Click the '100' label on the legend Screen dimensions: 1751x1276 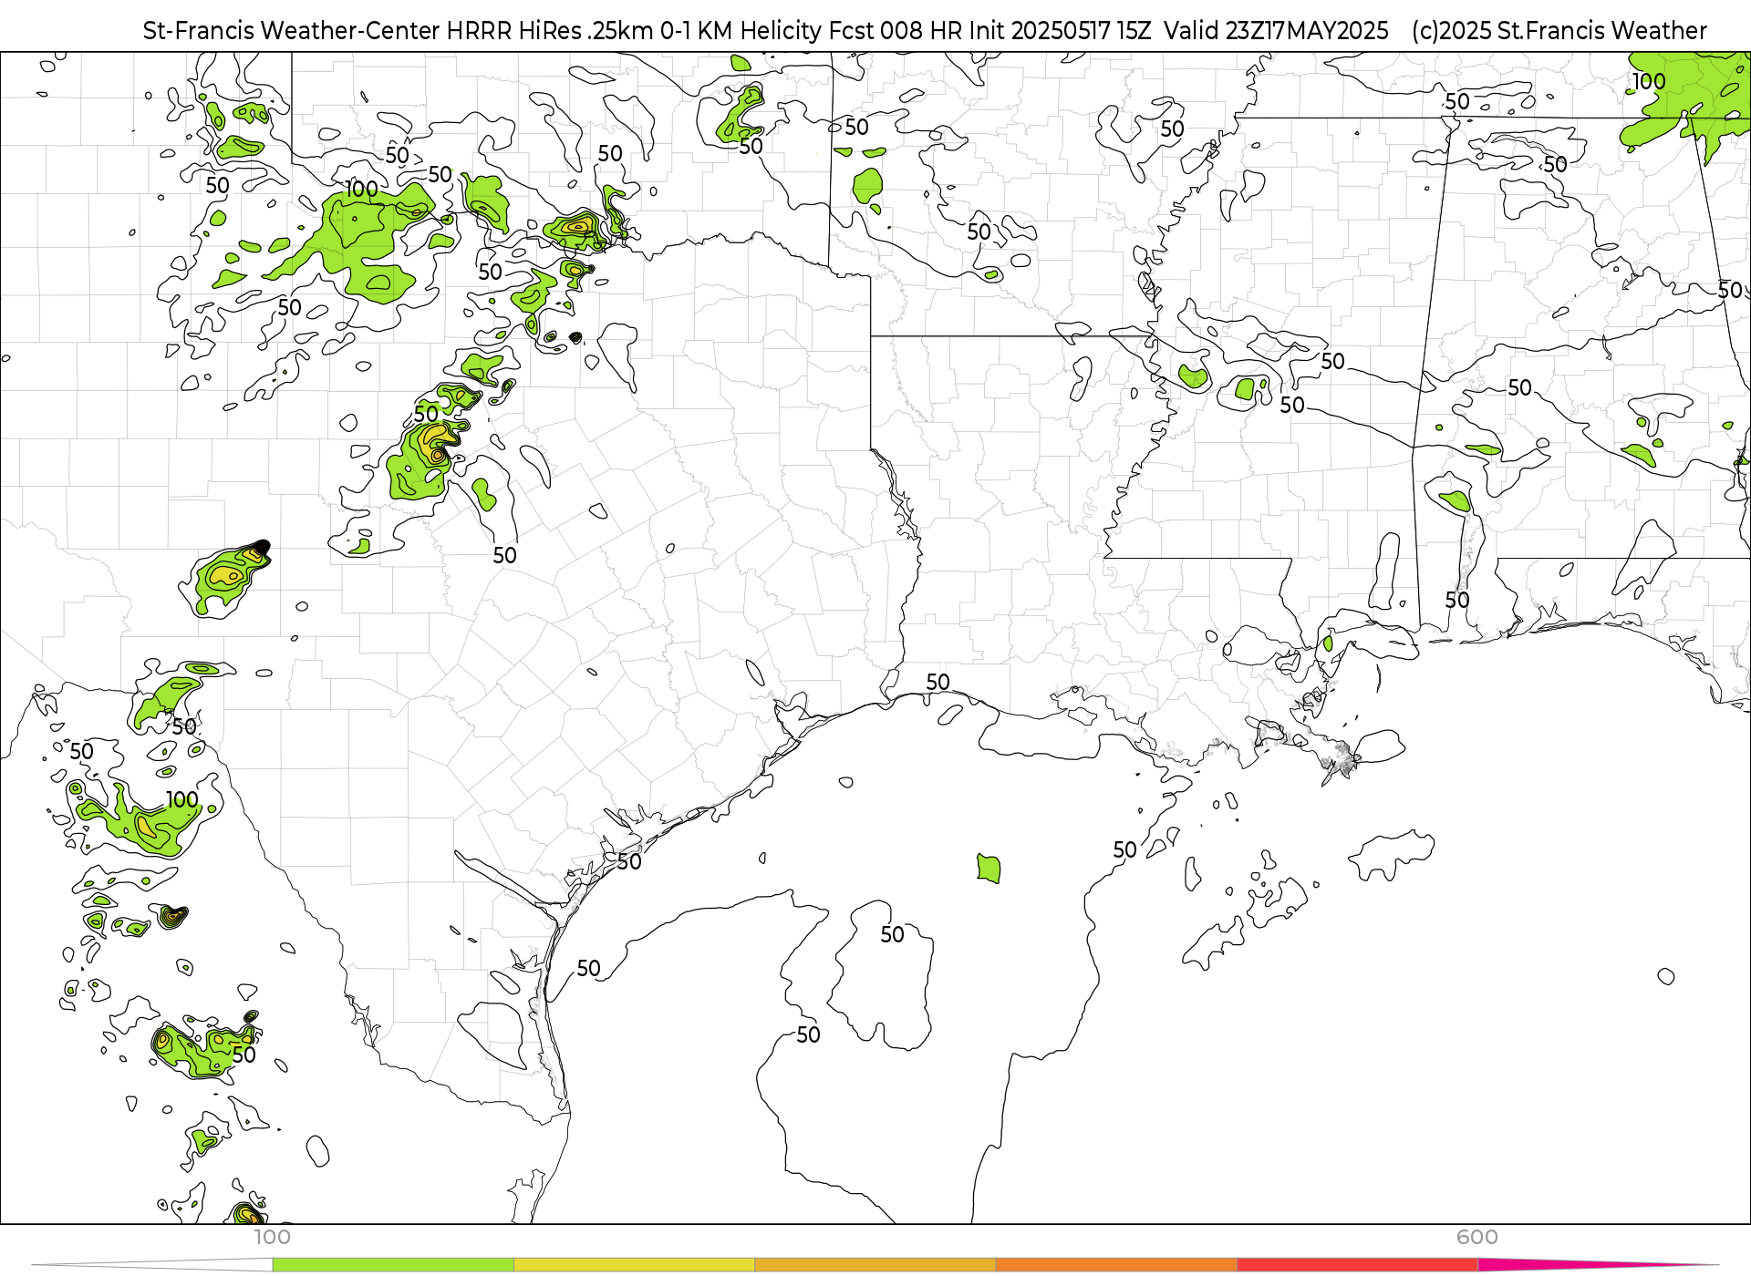(x=272, y=1237)
